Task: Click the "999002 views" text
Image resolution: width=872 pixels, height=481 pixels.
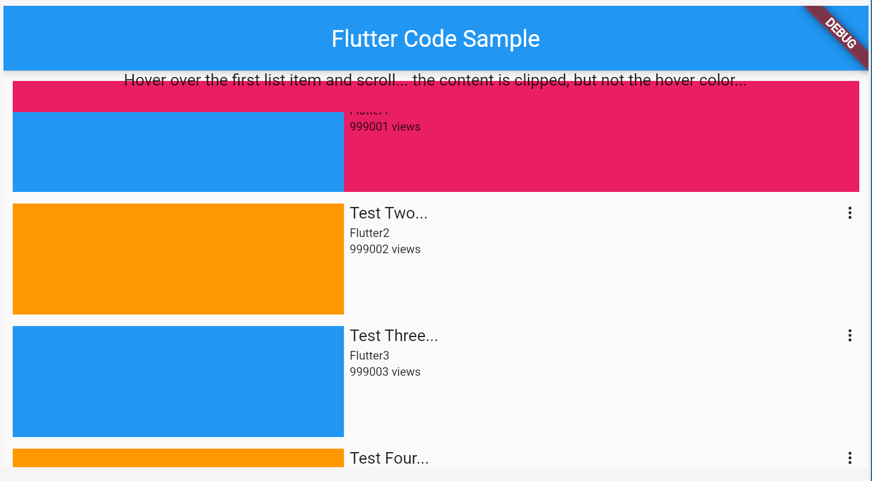Action: [x=385, y=249]
